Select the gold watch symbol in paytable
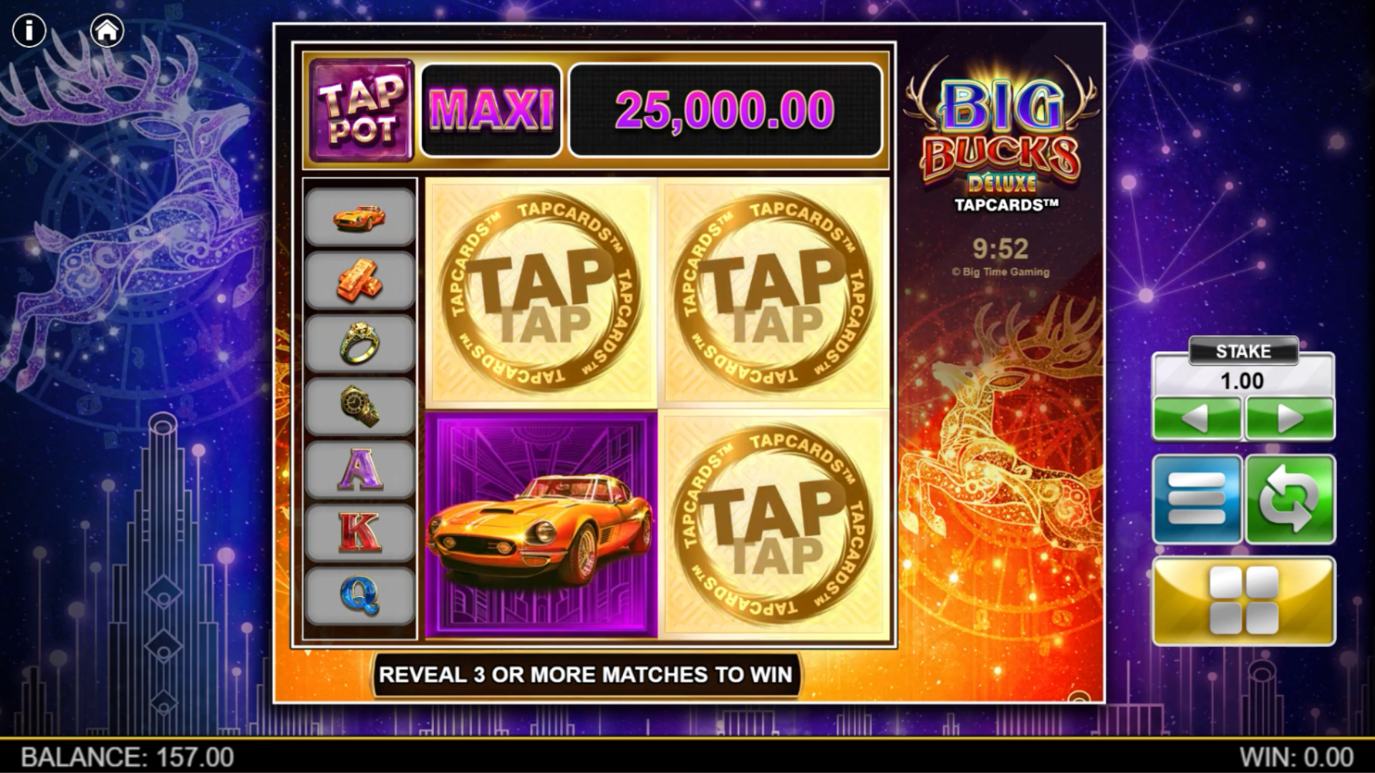The width and height of the screenshot is (1375, 773). click(360, 406)
